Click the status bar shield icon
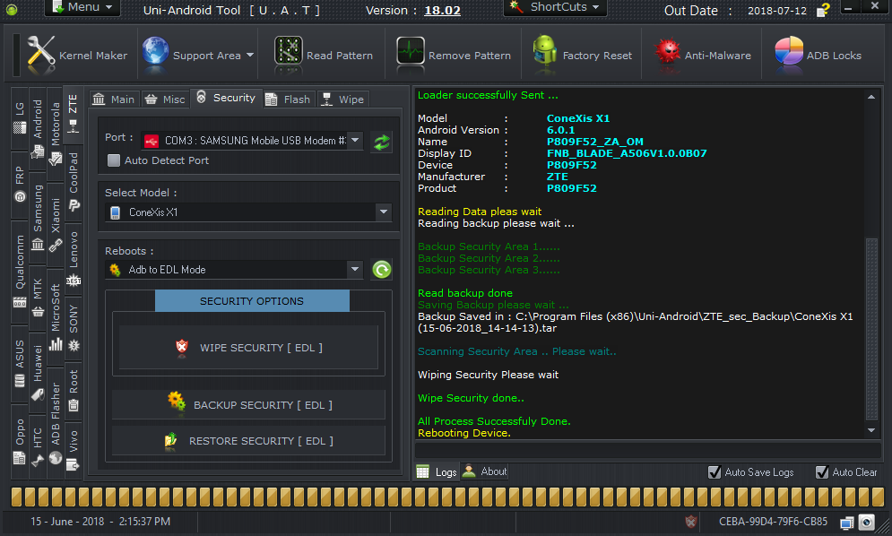The width and height of the screenshot is (892, 536). tap(690, 521)
